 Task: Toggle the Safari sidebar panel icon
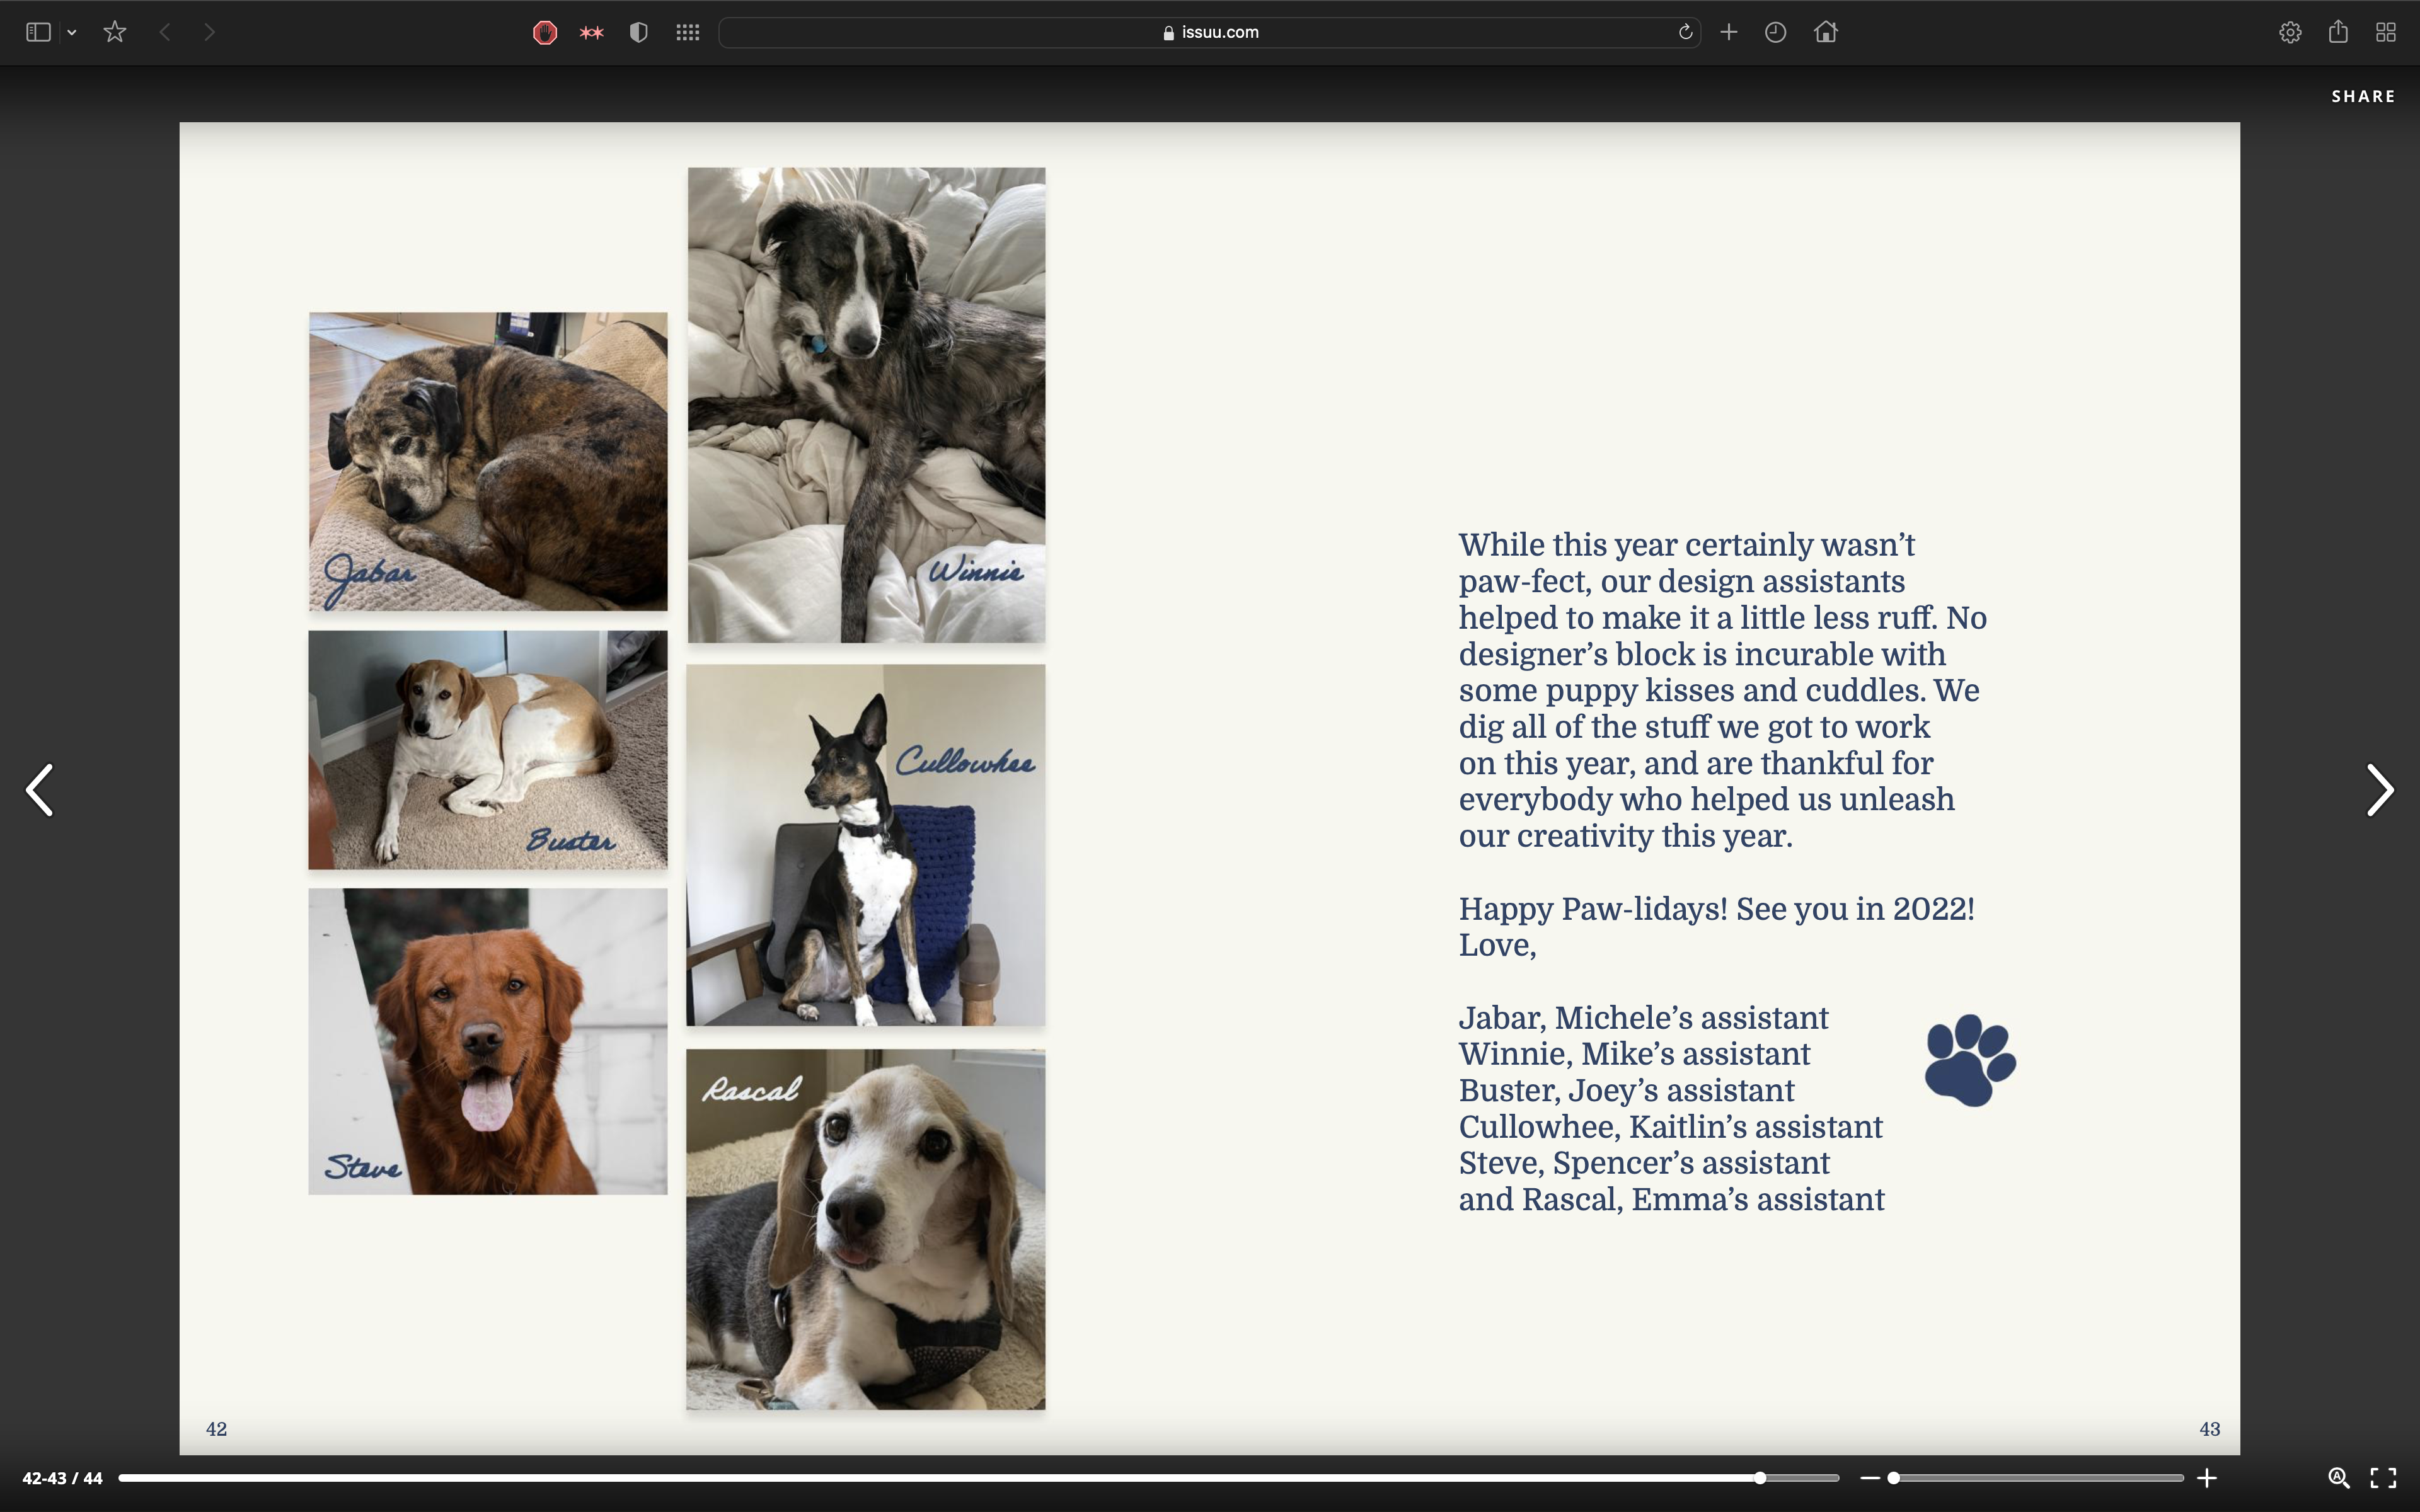click(x=38, y=32)
